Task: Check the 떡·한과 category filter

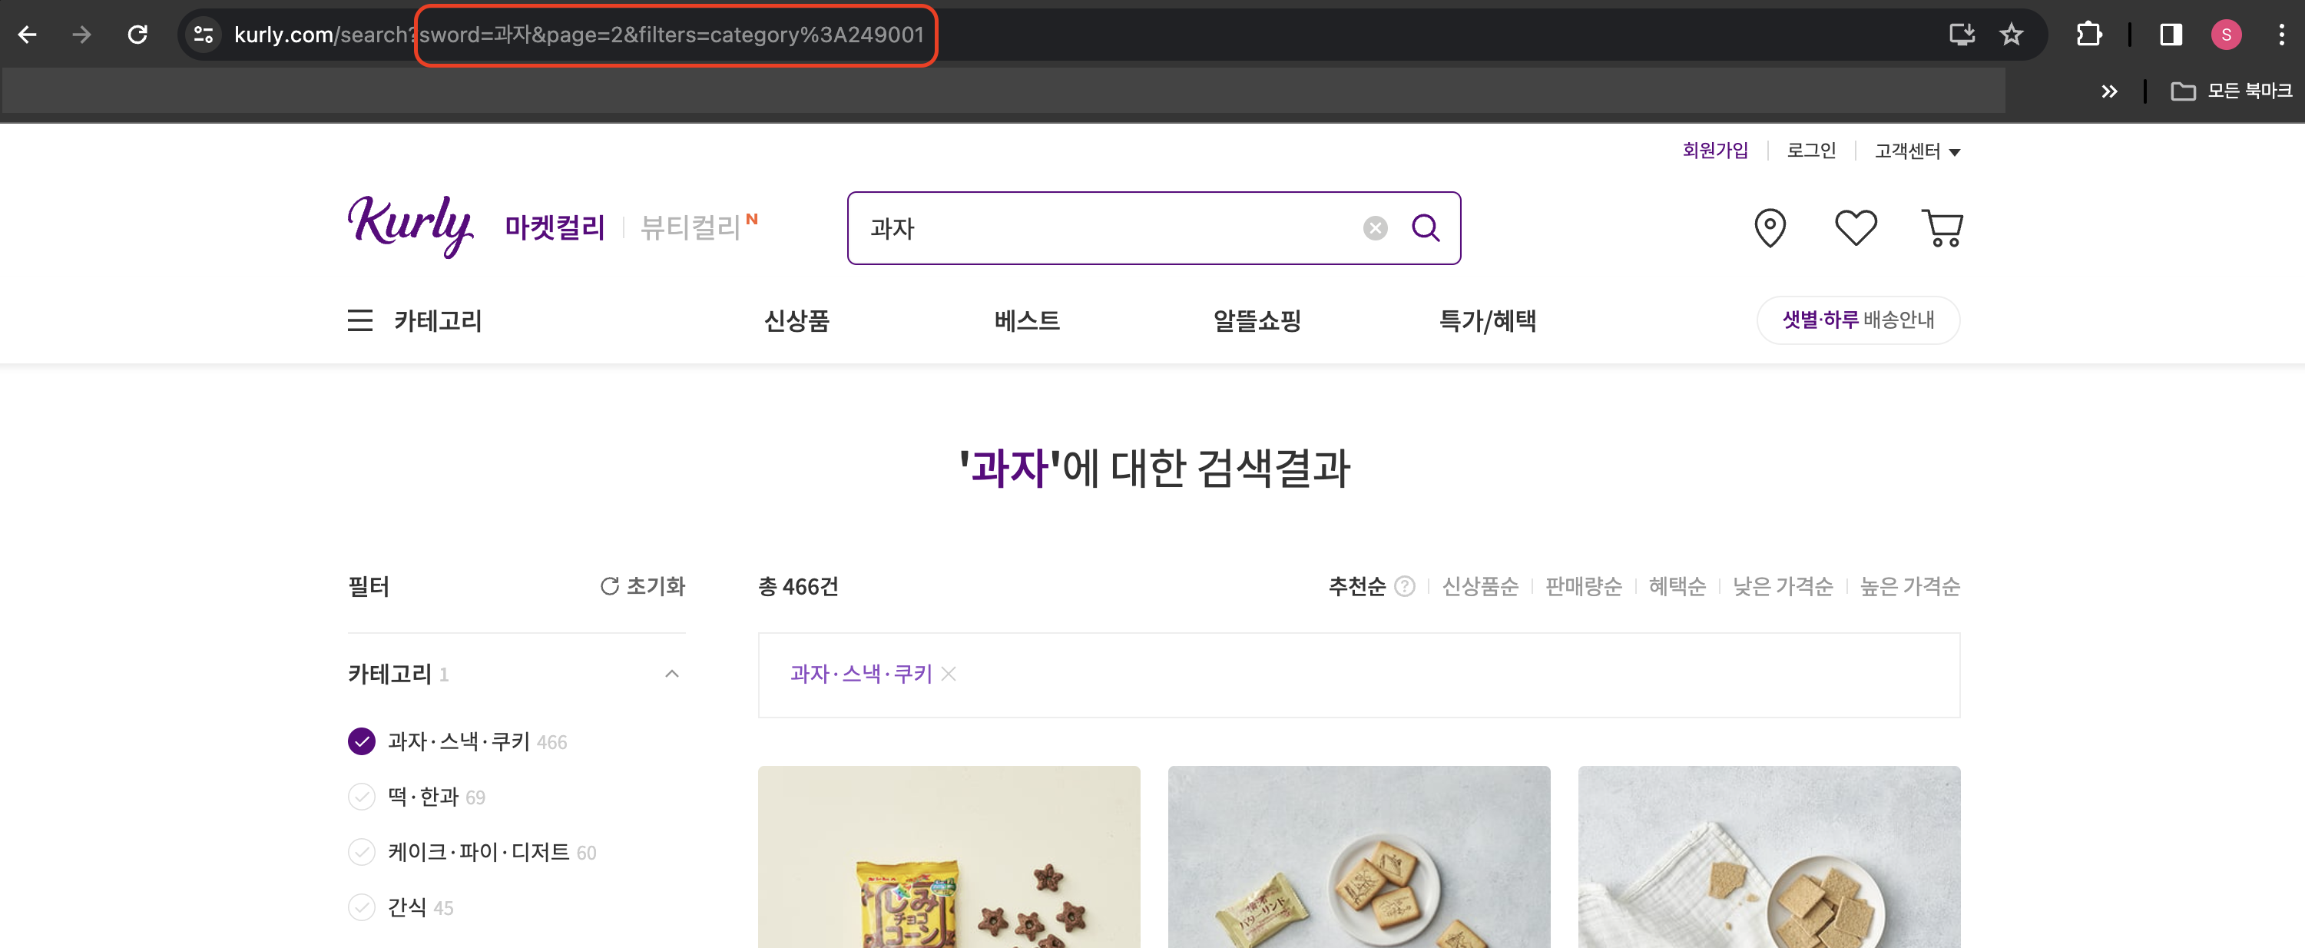Action: point(362,797)
